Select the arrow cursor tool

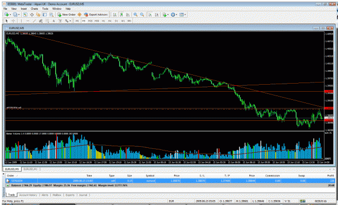click(6, 21)
